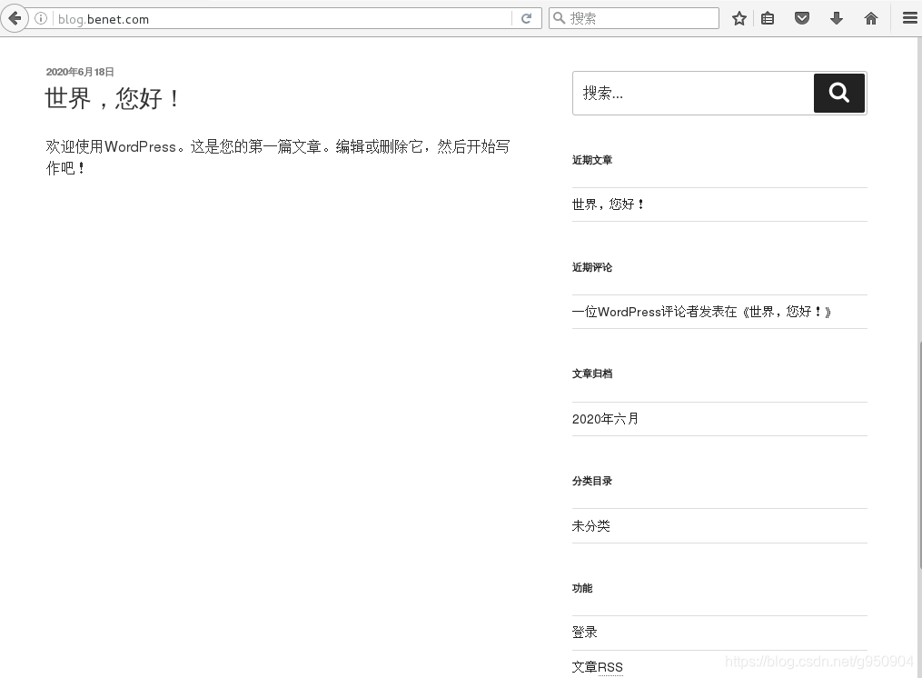Toggle the bookmark star for this page
The width and height of the screenshot is (922, 678).
(739, 17)
